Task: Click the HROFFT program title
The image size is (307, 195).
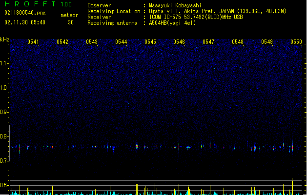Action: (x=30, y=4)
